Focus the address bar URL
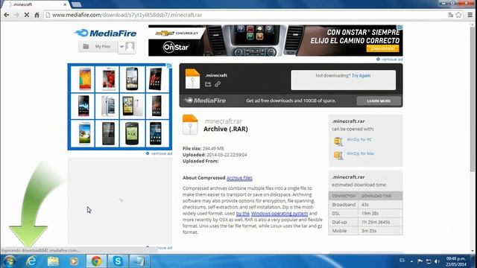Viewport: 477px width, 268px height. [x=127, y=15]
